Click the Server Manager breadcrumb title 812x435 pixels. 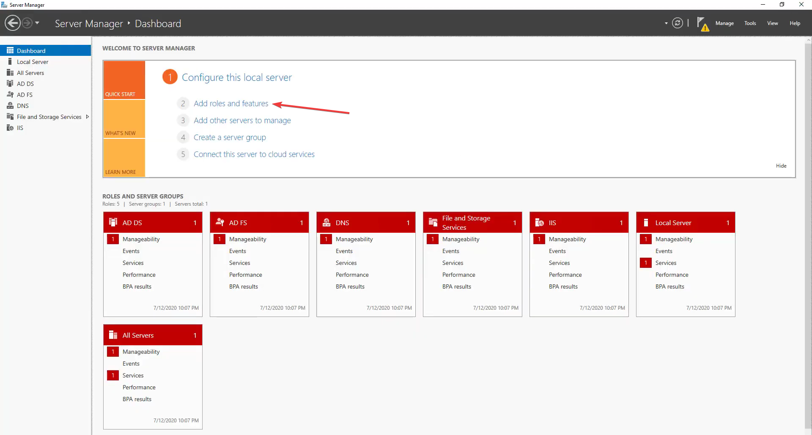pyautogui.click(x=89, y=24)
